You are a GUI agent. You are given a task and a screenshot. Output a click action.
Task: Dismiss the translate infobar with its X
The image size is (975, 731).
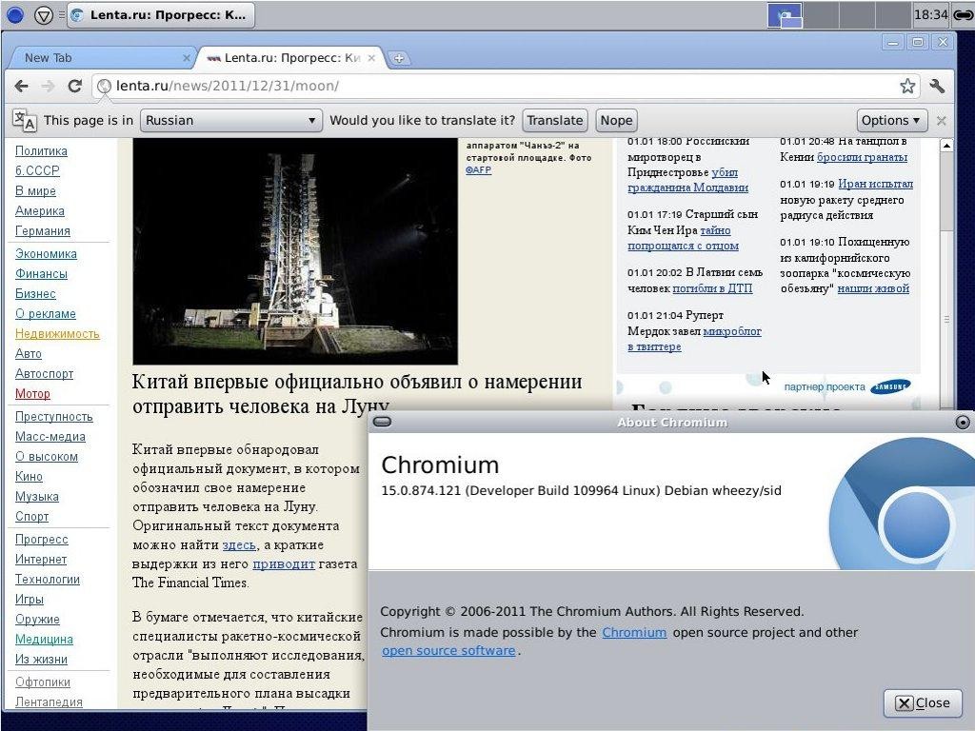coord(942,121)
